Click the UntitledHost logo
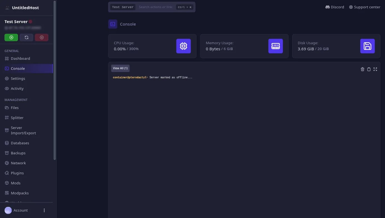The image size is (385, 218). (x=7, y=8)
